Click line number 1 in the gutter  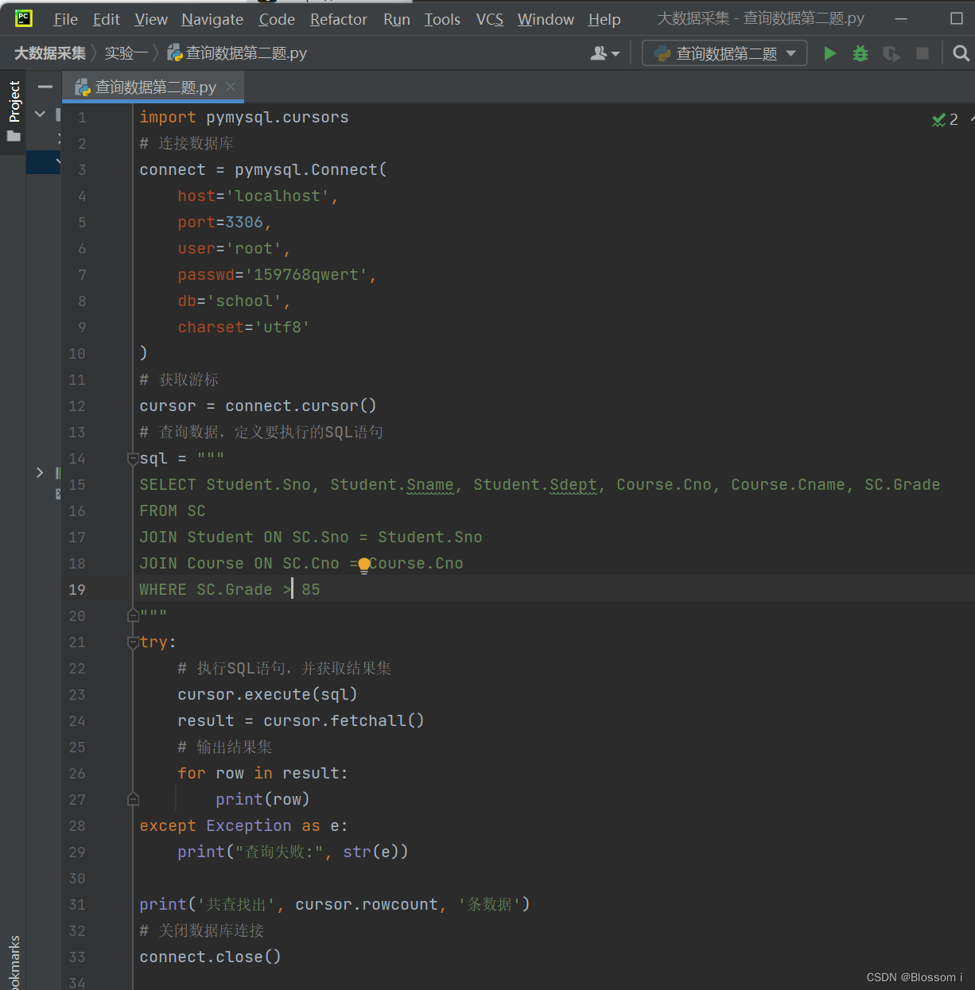[x=82, y=118]
